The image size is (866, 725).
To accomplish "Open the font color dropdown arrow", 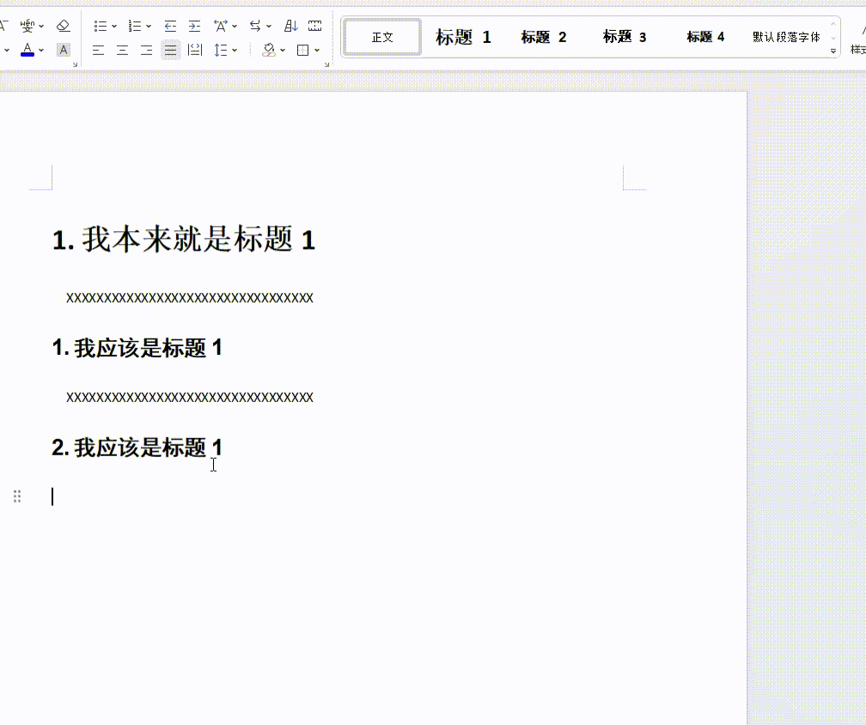I will [41, 49].
